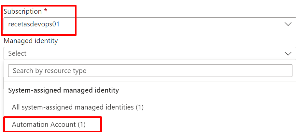Place cursor in the resource type filter
This screenshot has height=132, width=296.
150,71
